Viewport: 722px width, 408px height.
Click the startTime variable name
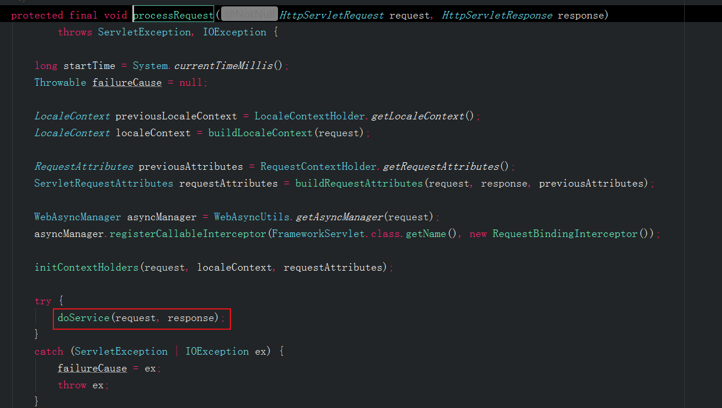coord(89,65)
